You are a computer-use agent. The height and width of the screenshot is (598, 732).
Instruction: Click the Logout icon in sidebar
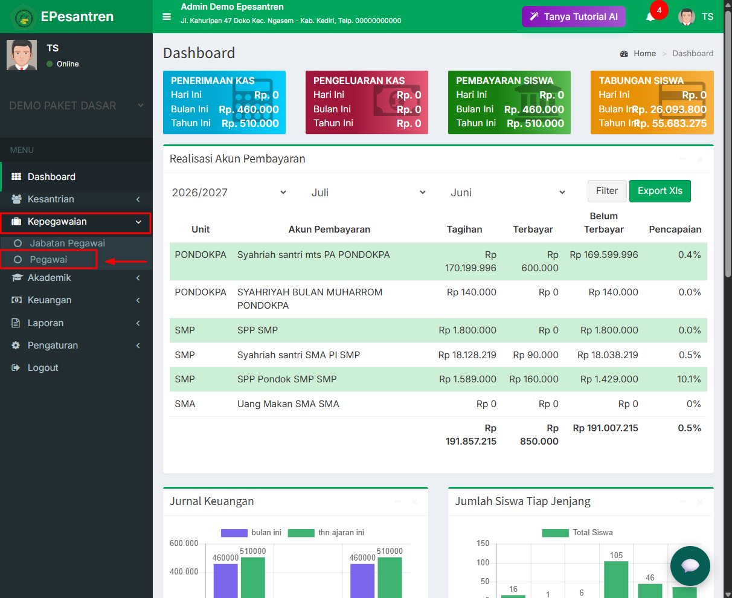[x=16, y=368]
